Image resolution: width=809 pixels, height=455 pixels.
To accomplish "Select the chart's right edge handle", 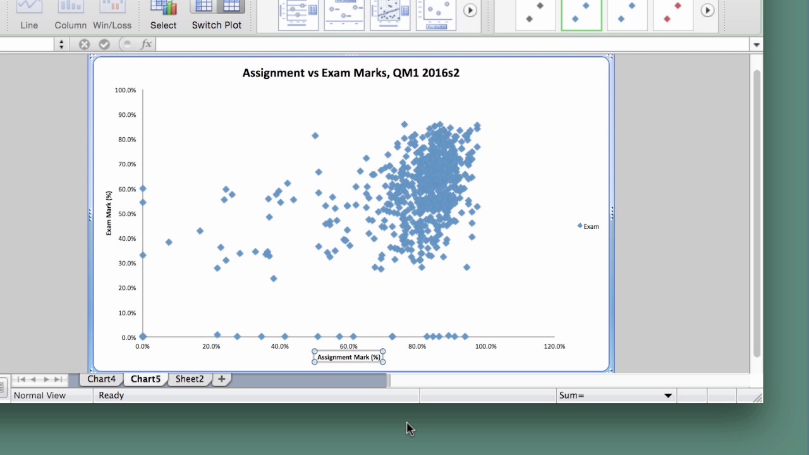I will [x=612, y=214].
